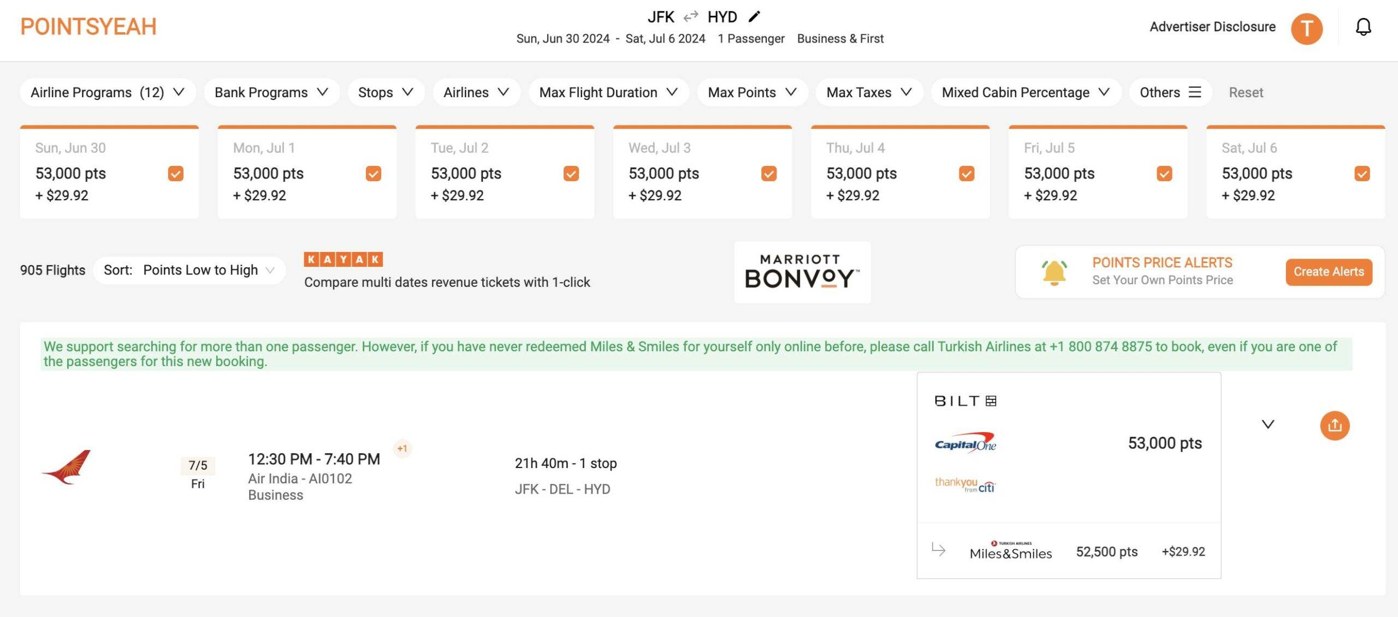1398x617 pixels.
Task: Click the Bilt rewards logo
Action: tap(965, 401)
